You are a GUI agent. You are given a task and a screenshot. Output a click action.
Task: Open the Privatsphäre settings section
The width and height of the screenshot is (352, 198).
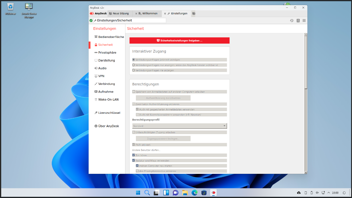coord(105,53)
